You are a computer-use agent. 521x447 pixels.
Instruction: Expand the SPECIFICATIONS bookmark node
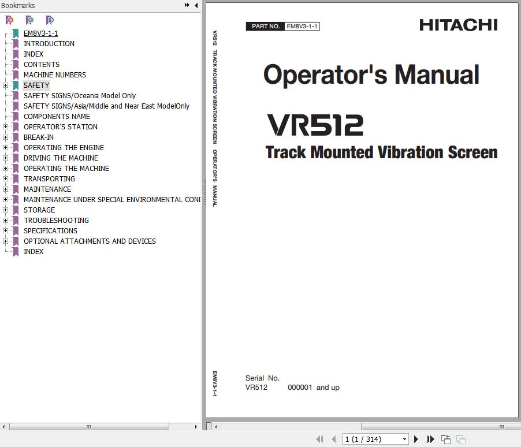point(5,230)
